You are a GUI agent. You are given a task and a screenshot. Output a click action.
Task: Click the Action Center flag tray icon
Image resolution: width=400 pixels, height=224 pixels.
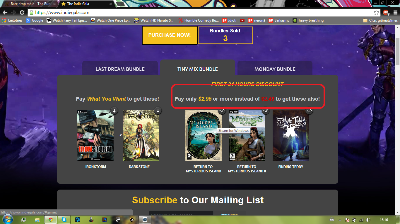347,220
